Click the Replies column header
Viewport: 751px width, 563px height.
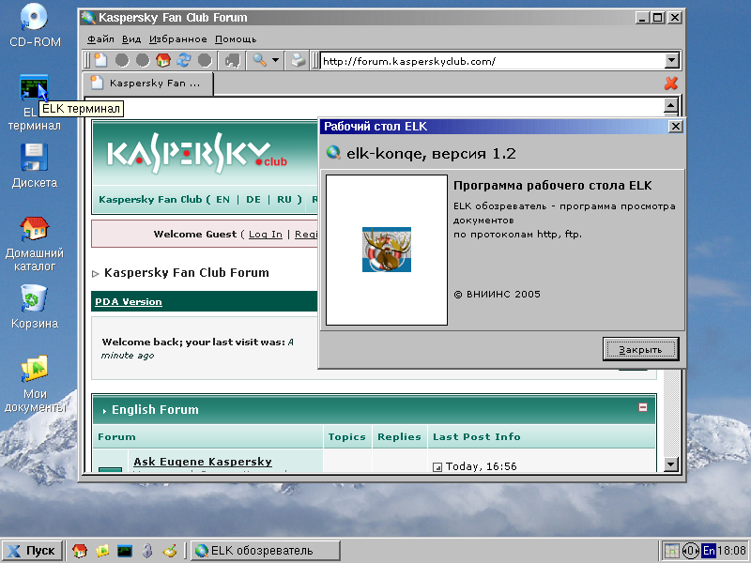pyautogui.click(x=399, y=436)
